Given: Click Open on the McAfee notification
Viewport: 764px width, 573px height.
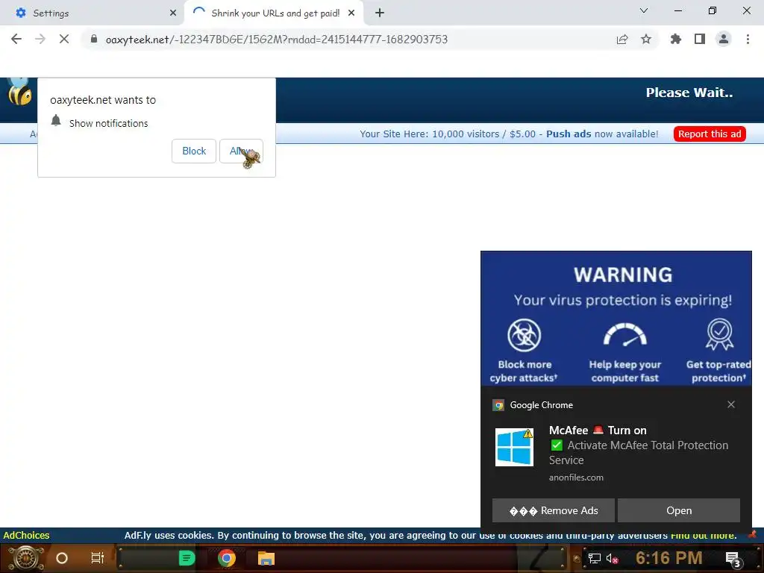Looking at the screenshot, I should pos(679,510).
